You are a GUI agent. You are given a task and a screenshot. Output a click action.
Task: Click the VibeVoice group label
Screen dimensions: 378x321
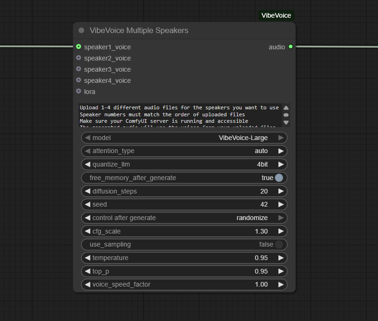pos(276,15)
